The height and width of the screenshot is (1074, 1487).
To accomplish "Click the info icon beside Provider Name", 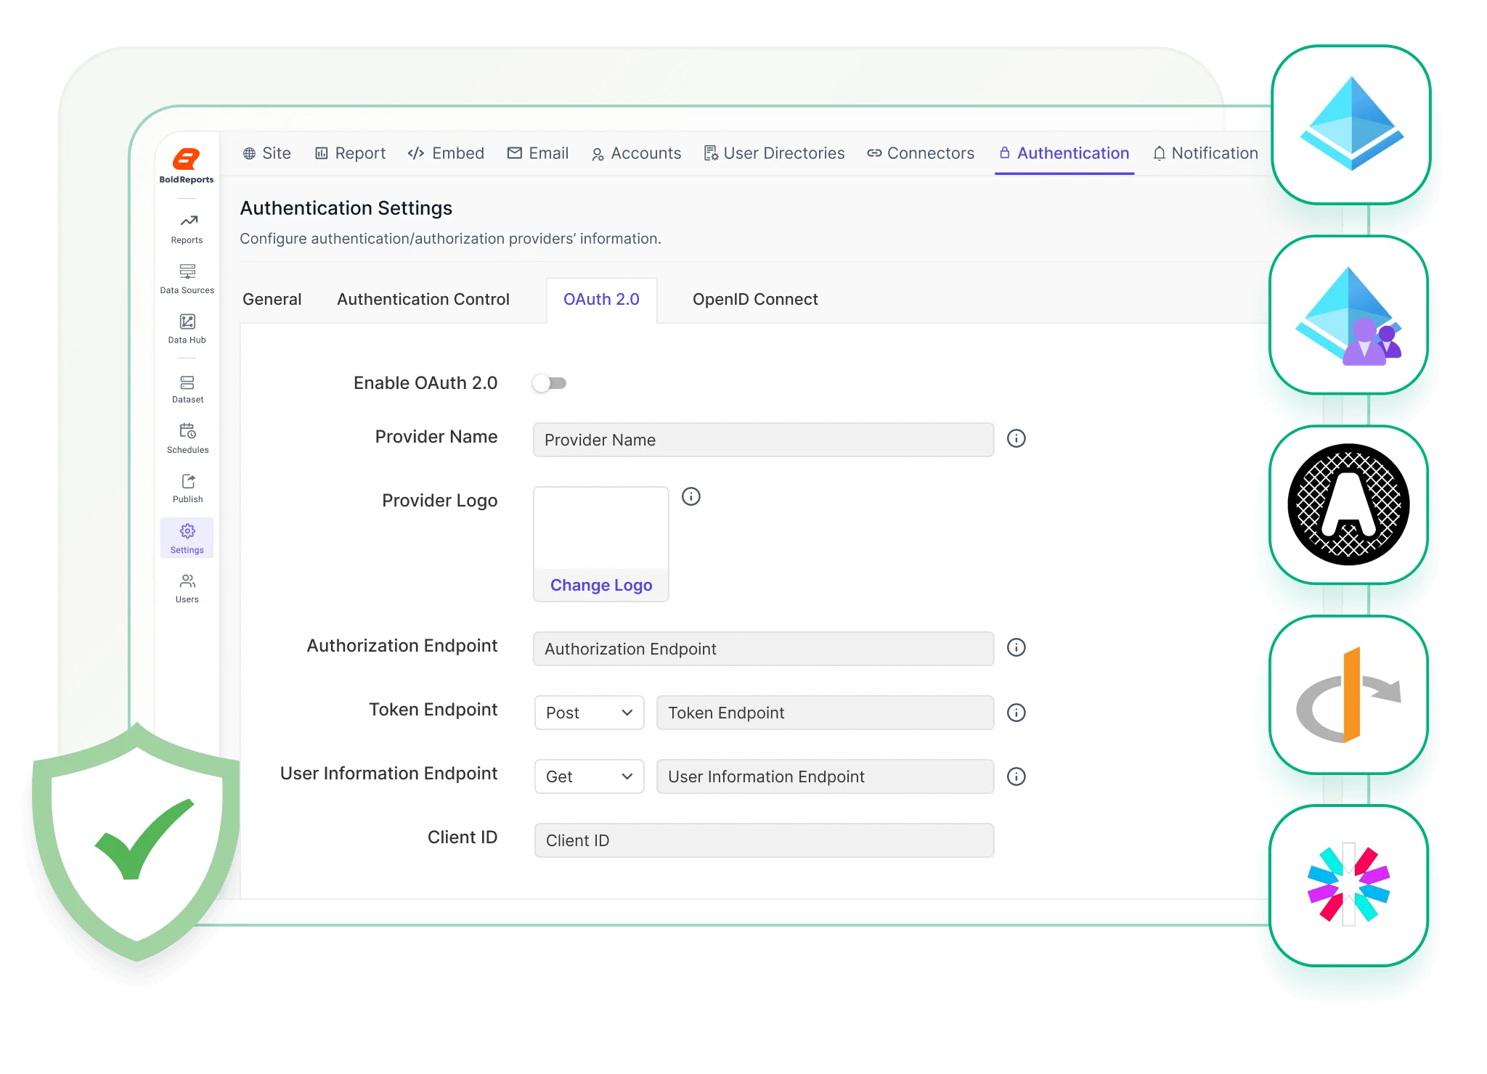I will 1017,438.
